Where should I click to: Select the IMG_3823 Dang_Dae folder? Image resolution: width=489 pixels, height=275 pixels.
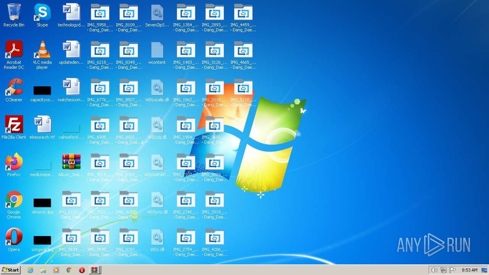pyautogui.click(x=214, y=167)
